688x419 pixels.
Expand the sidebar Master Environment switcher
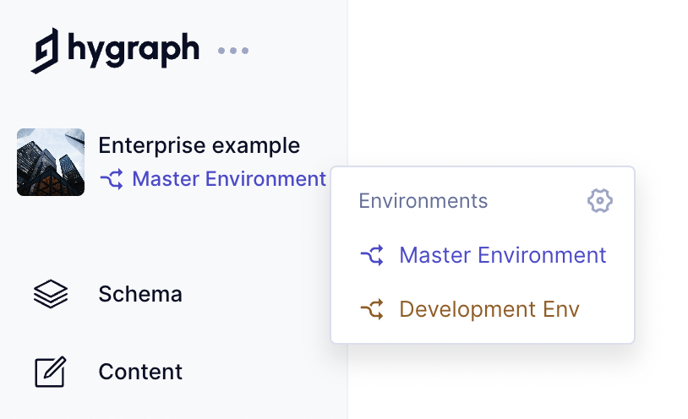click(228, 179)
